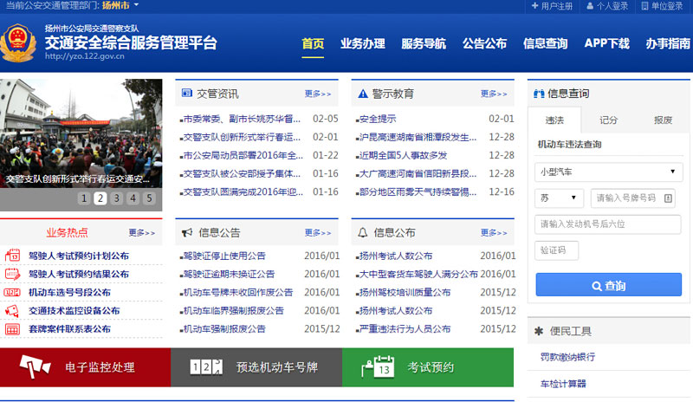Open the 信息查询 navigation menu item
Screen dimensions: 693x402
(546, 44)
